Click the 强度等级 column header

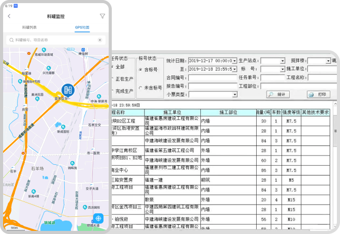291,112
